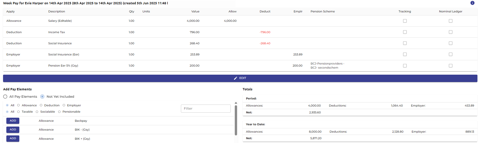Add the BIK - (Gsy) allowance
Image resolution: width=481 pixels, height=143 pixels.
click(13, 130)
